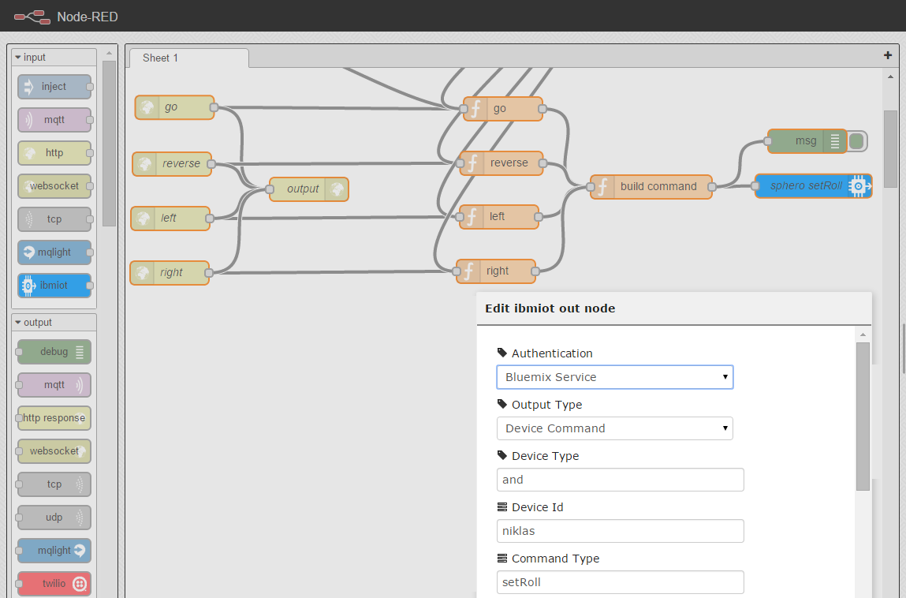Switch to the Sheet 1 tab
This screenshot has height=598, width=906.
[x=189, y=58]
